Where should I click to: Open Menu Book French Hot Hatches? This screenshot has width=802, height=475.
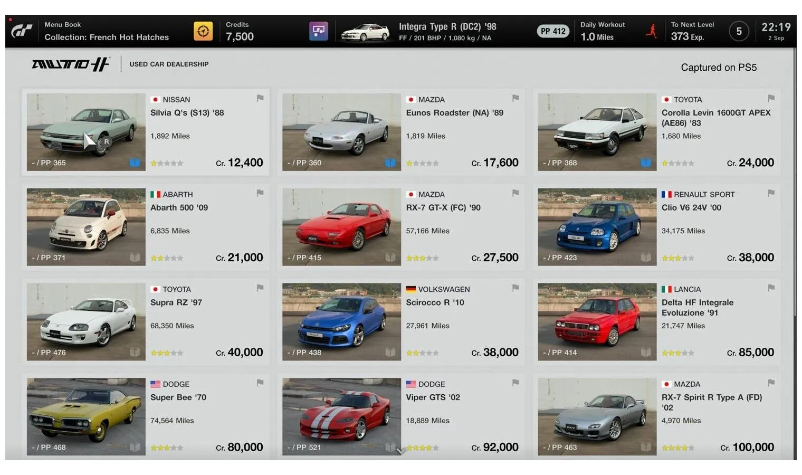[x=107, y=32]
